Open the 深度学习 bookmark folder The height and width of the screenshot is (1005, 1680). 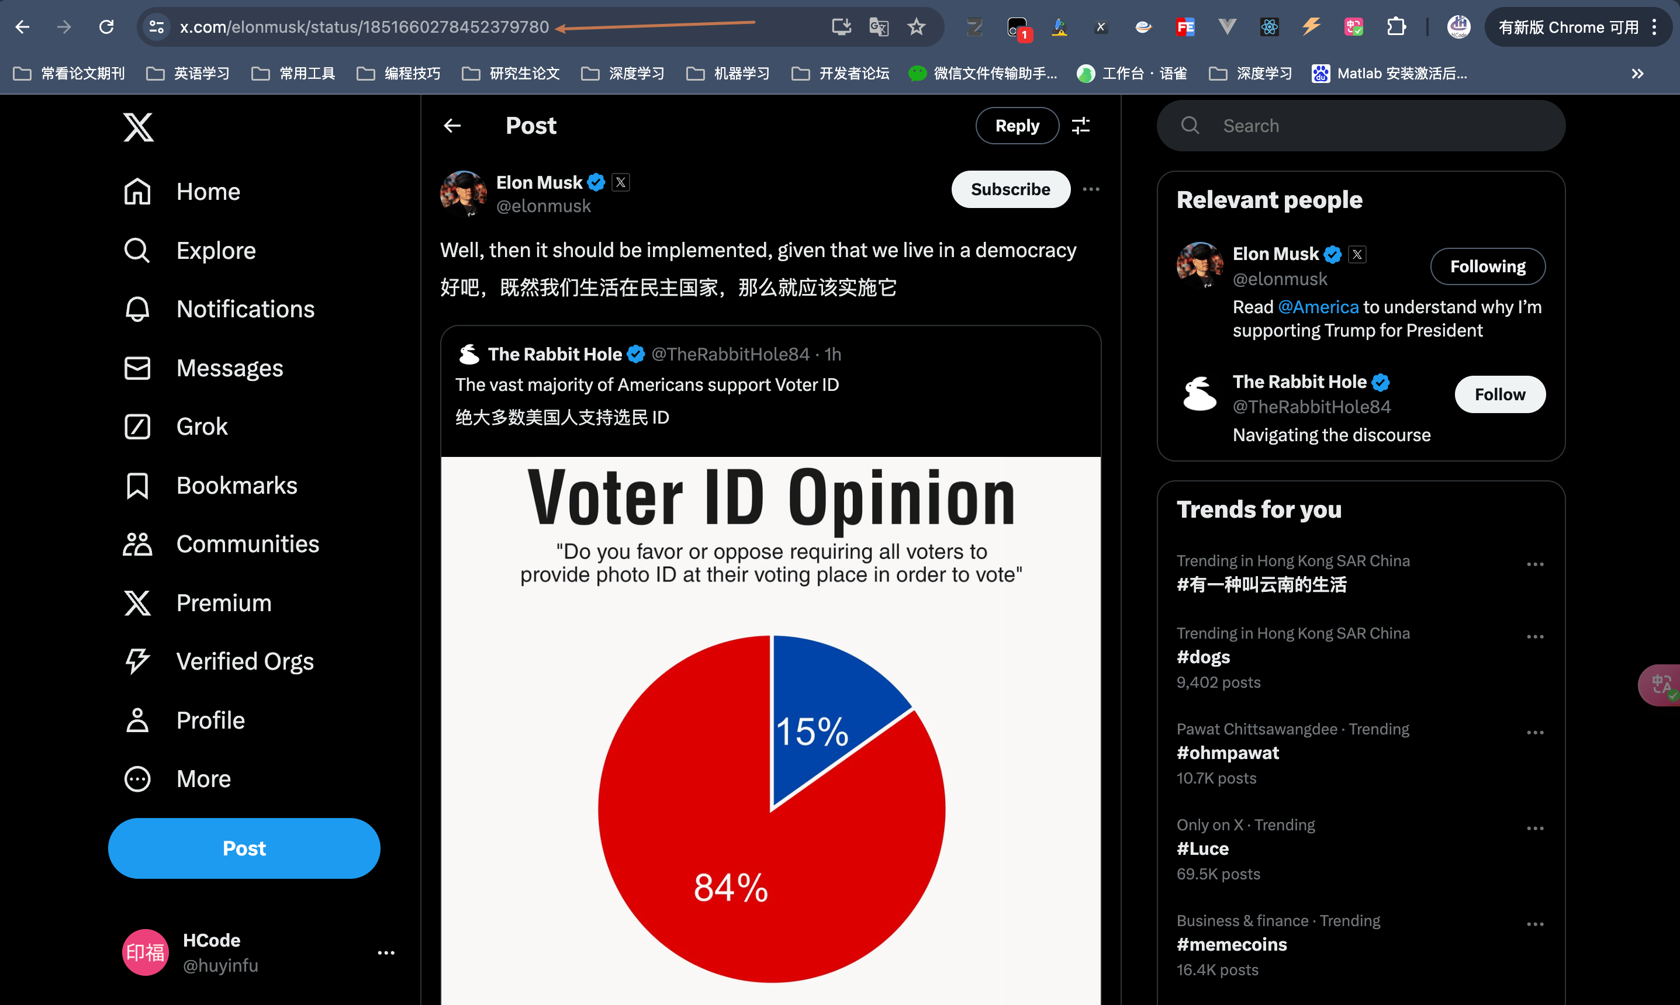click(x=623, y=74)
